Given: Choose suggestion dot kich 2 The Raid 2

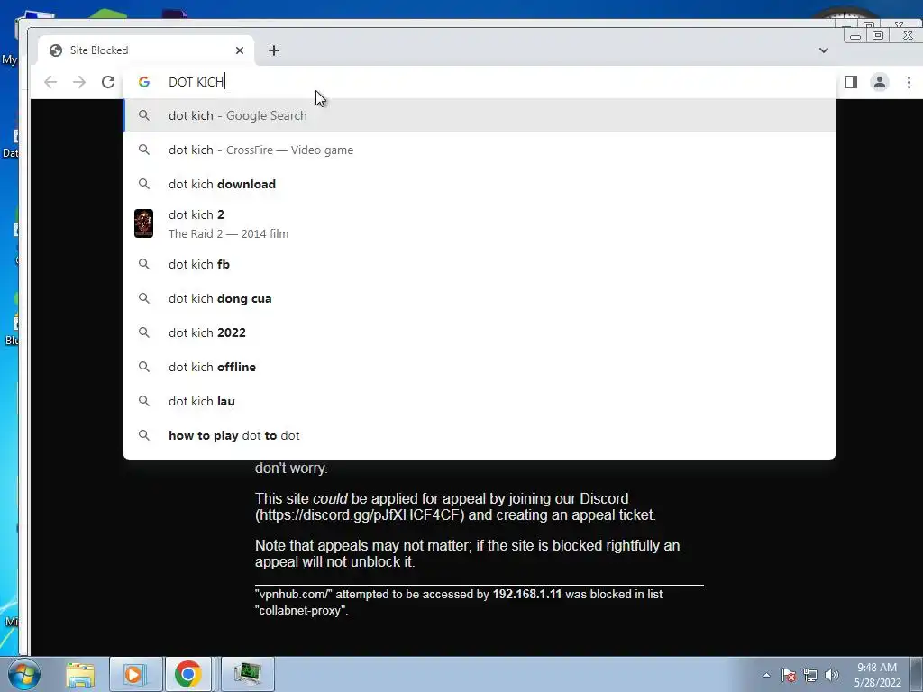Looking at the screenshot, I should pyautogui.click(x=480, y=223).
